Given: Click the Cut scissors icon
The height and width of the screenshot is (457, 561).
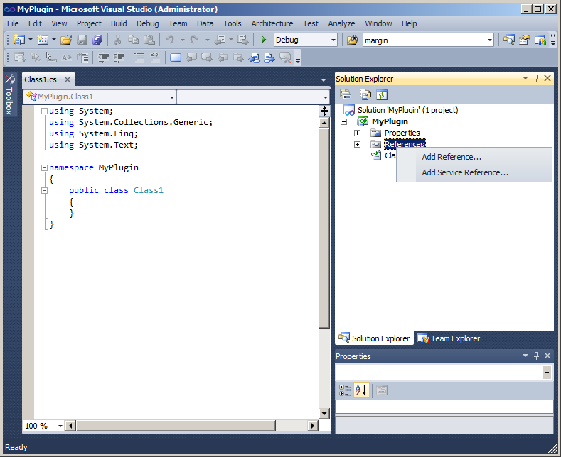Looking at the screenshot, I should click(x=117, y=40).
